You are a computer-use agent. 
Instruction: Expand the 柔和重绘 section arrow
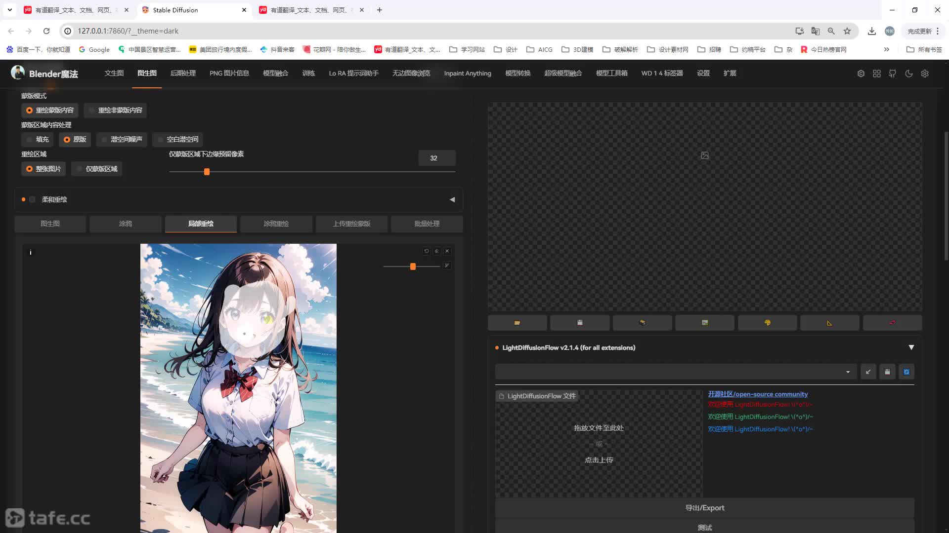452,199
